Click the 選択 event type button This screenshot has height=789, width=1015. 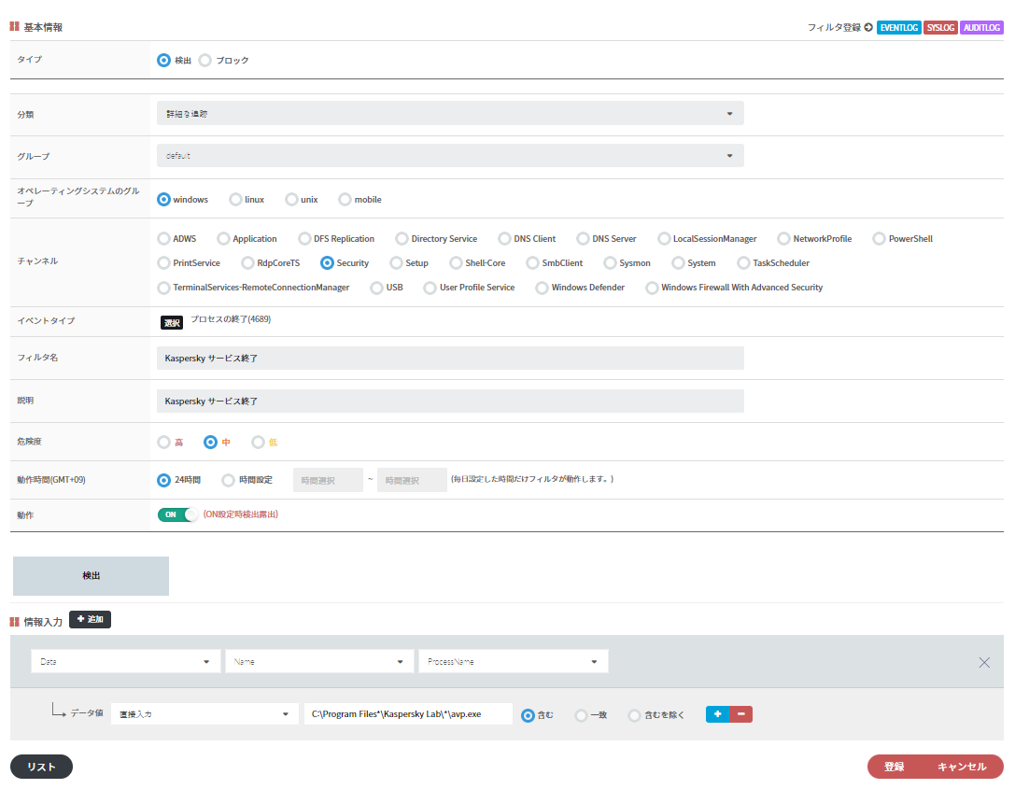click(x=172, y=322)
